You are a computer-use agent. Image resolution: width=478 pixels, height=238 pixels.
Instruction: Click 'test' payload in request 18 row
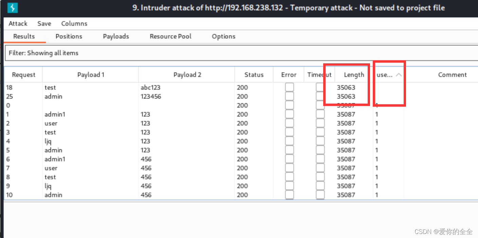(50, 87)
